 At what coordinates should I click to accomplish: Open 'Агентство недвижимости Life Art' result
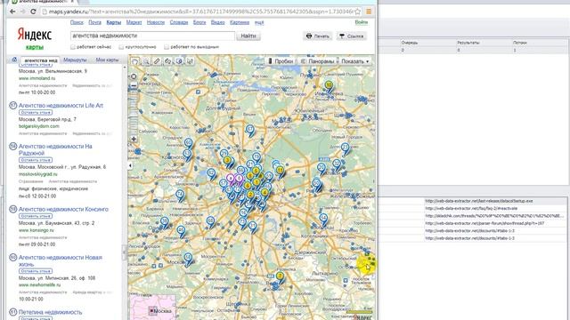click(61, 105)
